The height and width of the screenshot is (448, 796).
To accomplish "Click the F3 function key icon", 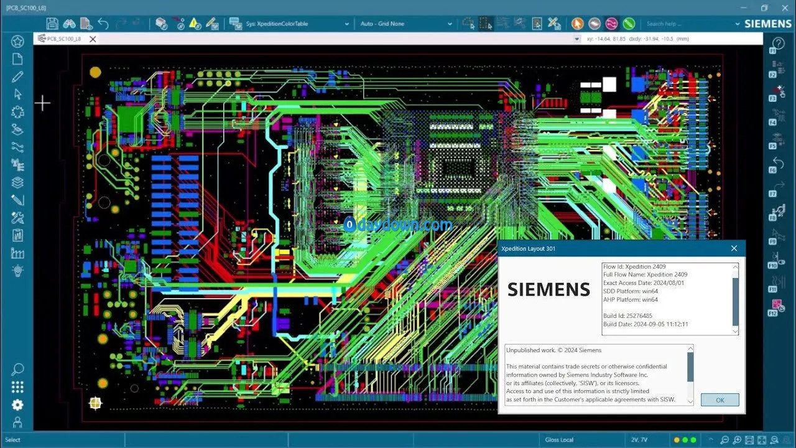I will 777,93.
